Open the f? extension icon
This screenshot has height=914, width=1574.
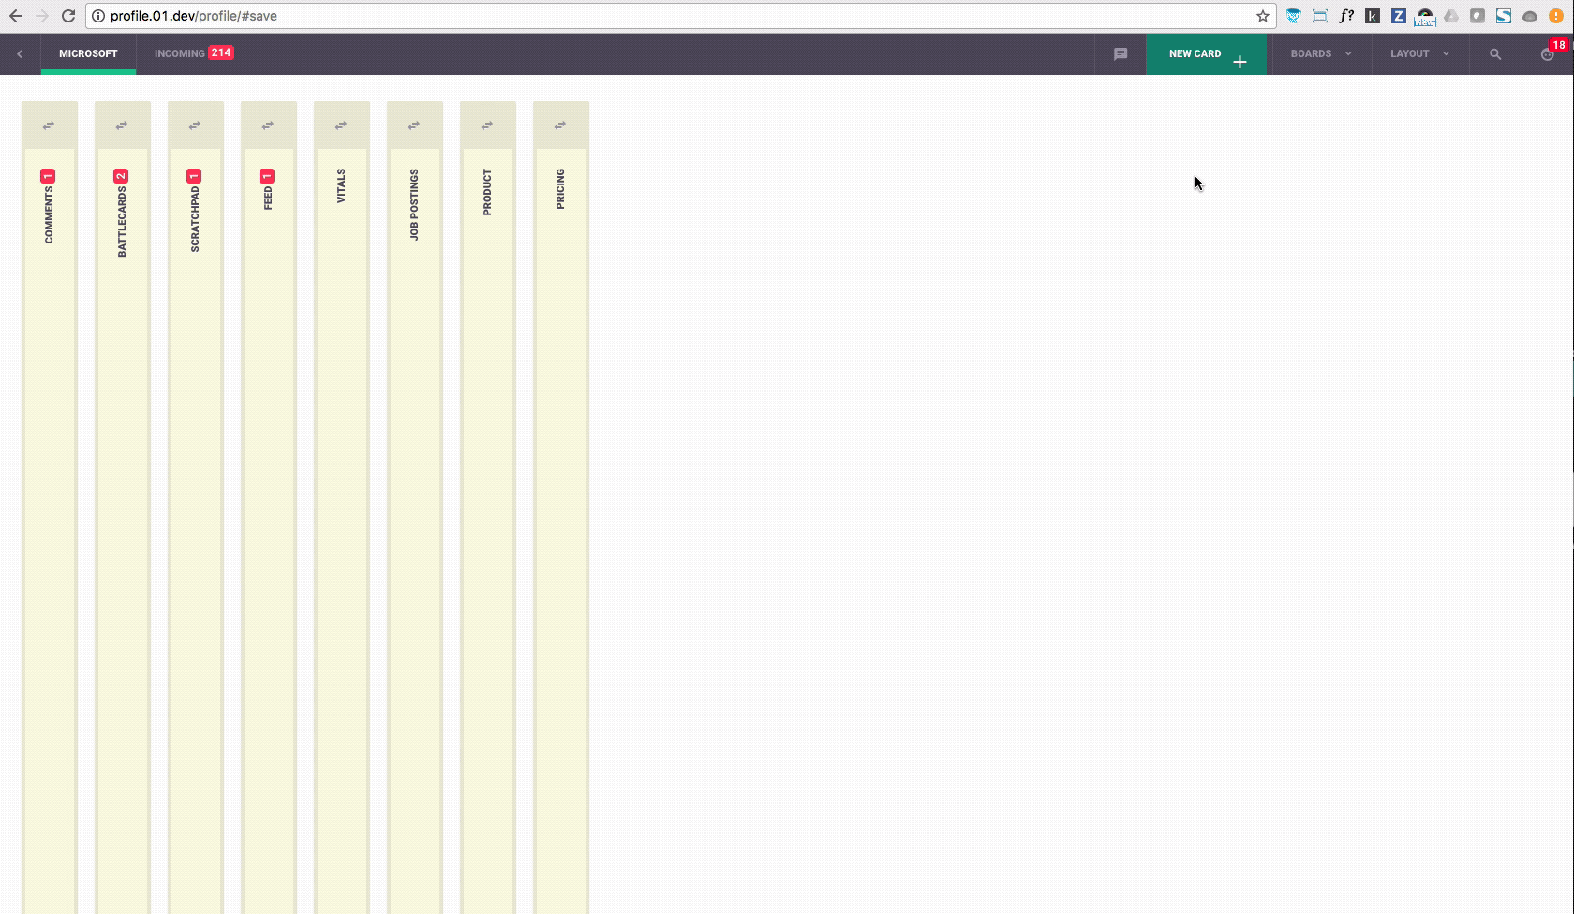coord(1346,16)
